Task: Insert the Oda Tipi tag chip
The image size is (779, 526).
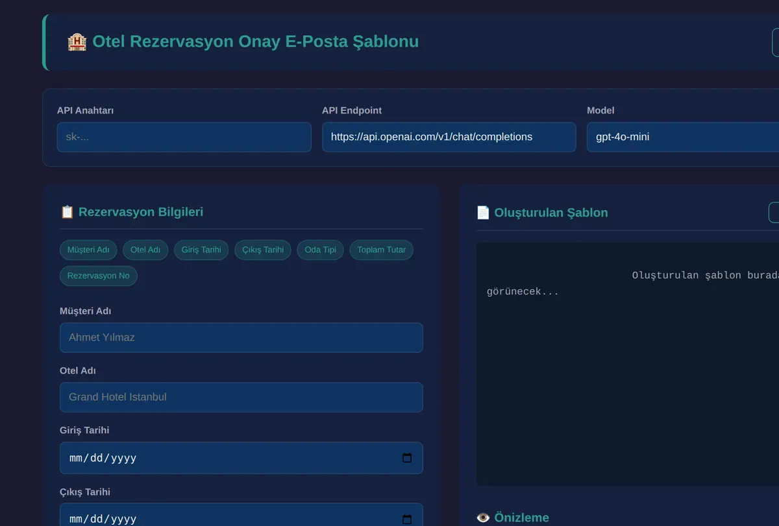Action: point(320,250)
